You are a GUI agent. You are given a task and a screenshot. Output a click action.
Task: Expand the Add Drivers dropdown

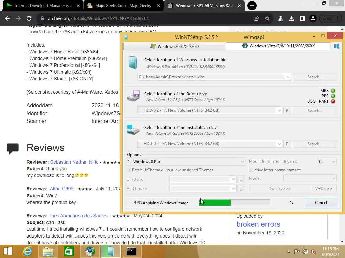tap(233, 189)
